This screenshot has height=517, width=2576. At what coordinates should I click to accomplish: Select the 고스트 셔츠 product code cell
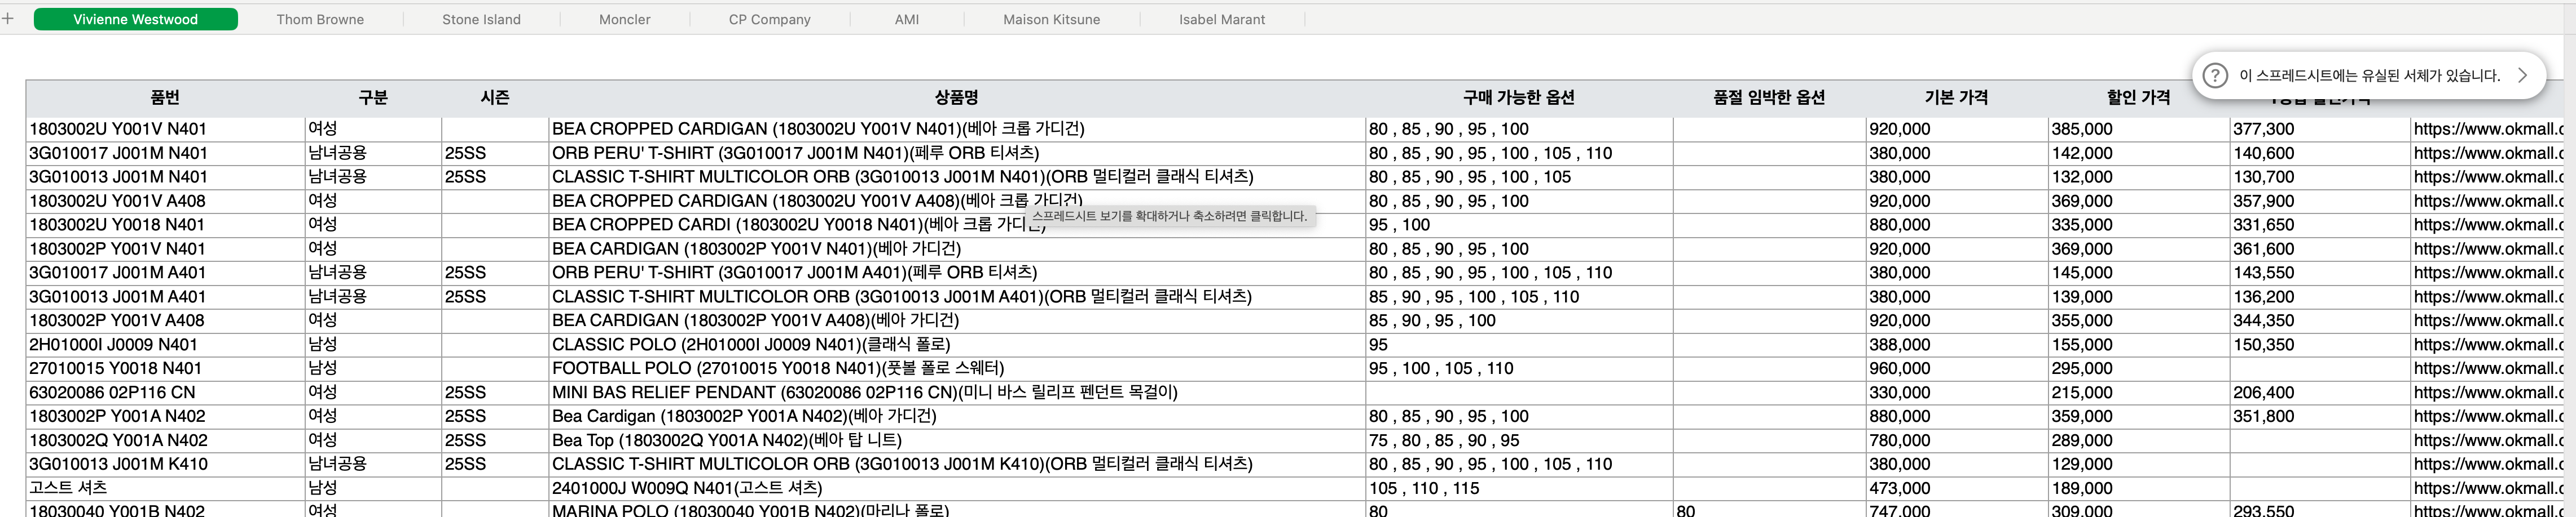click(x=165, y=489)
